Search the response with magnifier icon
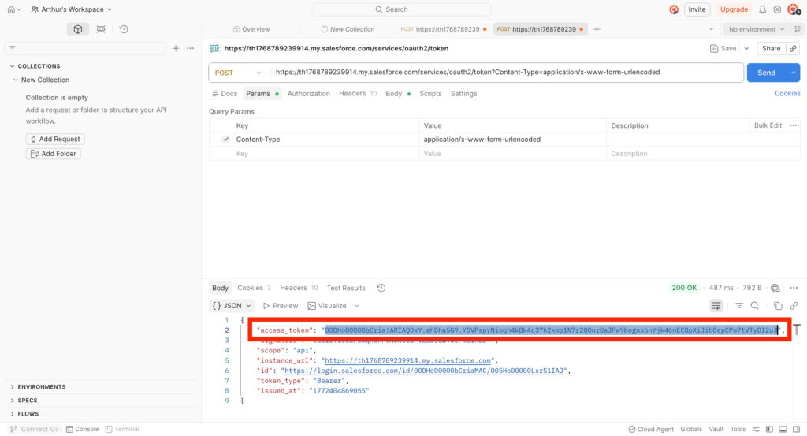This screenshot has width=807, height=436. pyautogui.click(x=755, y=306)
